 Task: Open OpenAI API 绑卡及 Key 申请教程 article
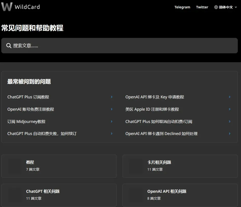154,97
